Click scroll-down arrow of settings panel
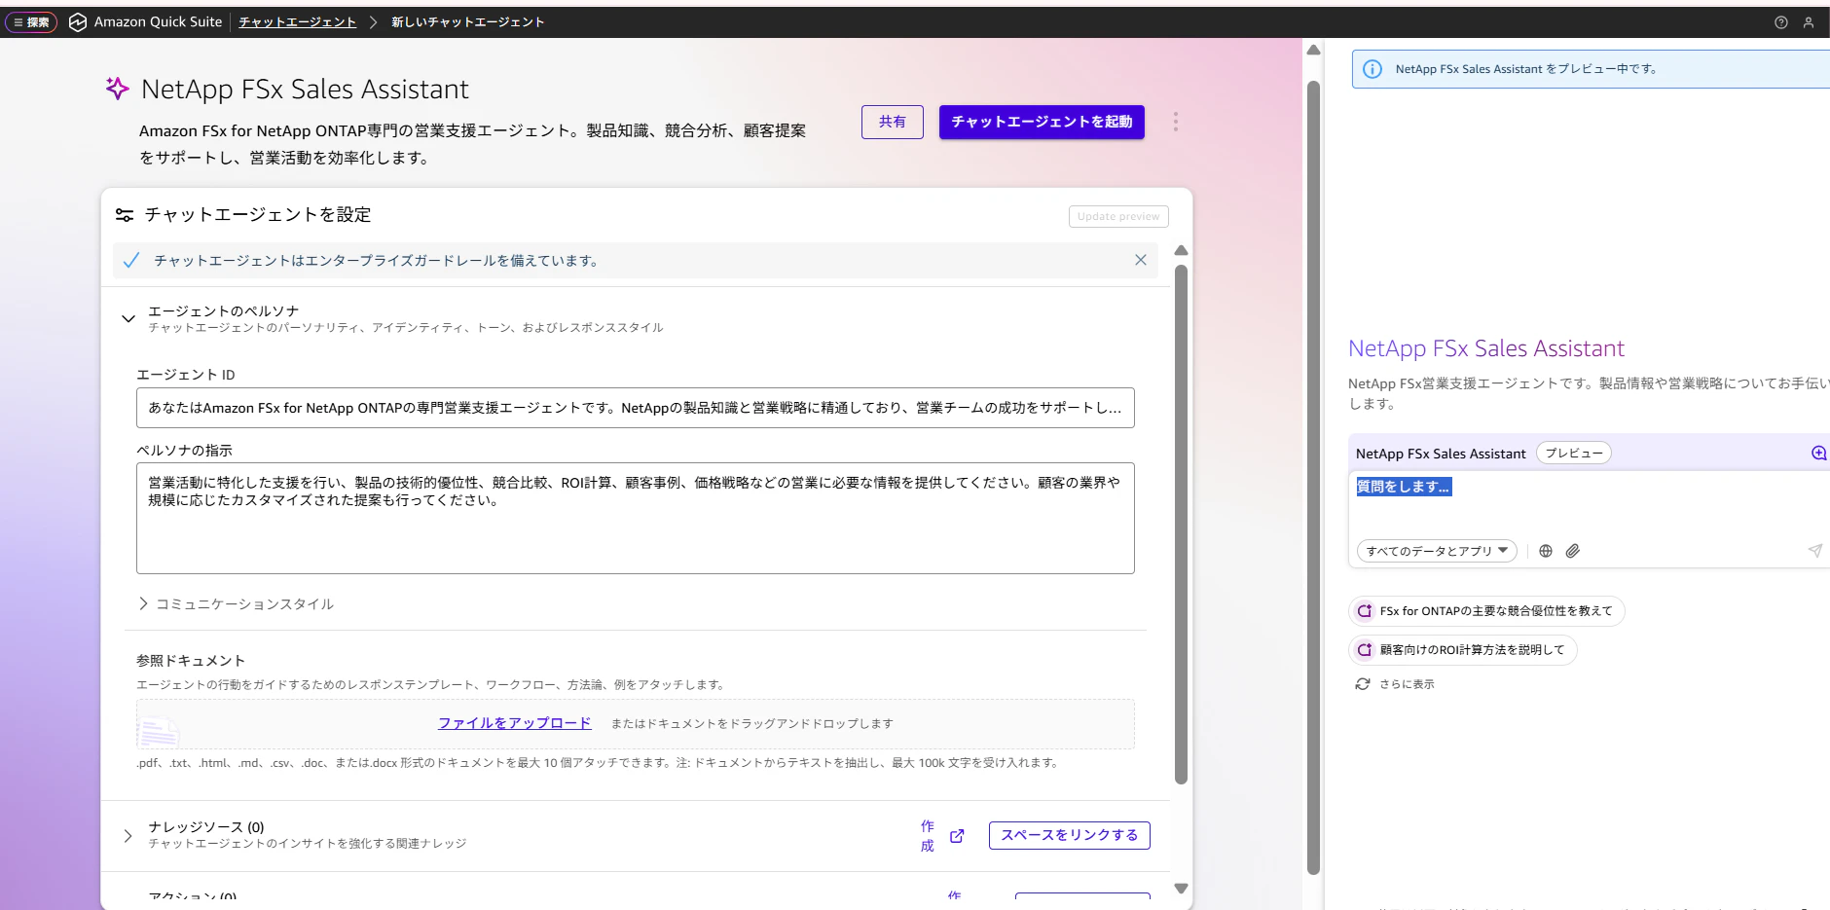This screenshot has width=1830, height=910. pyautogui.click(x=1181, y=888)
